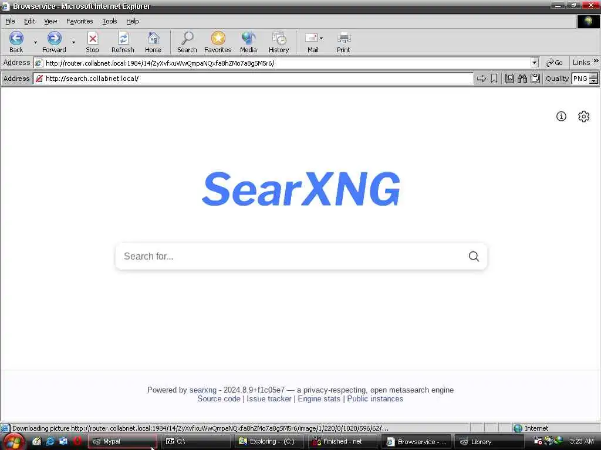
Task: Click the search.collabnet.local Browservice address field
Action: click(x=253, y=79)
